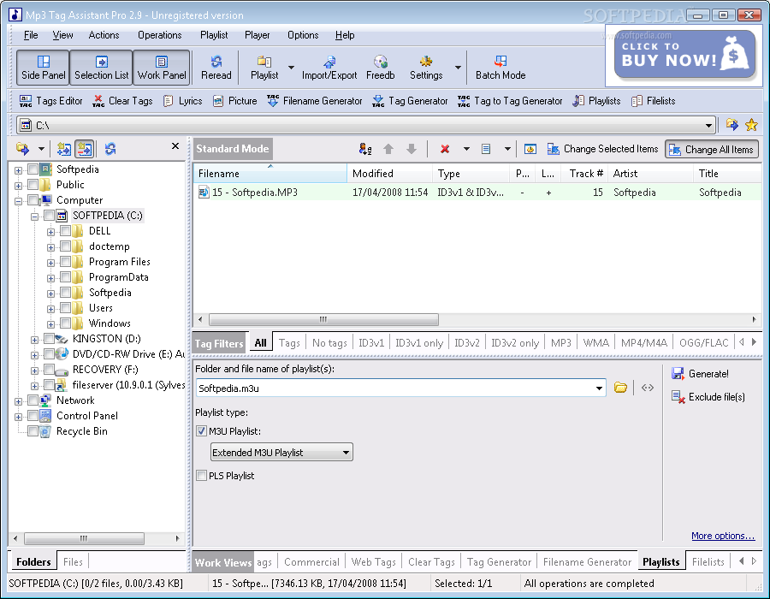Open Tag to Tag Generator
The height and width of the screenshot is (599, 770).
[x=510, y=101]
